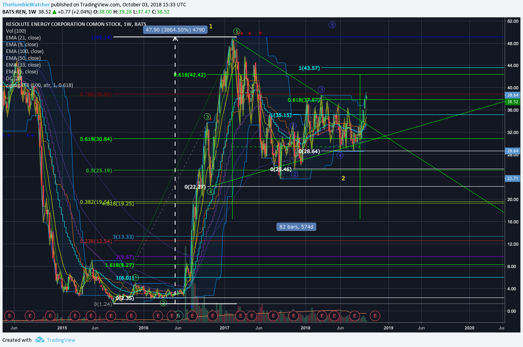Click the 2017 label on time axis

click(224, 328)
